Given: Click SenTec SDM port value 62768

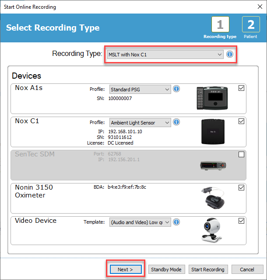Looking at the screenshot, I should [114, 154].
